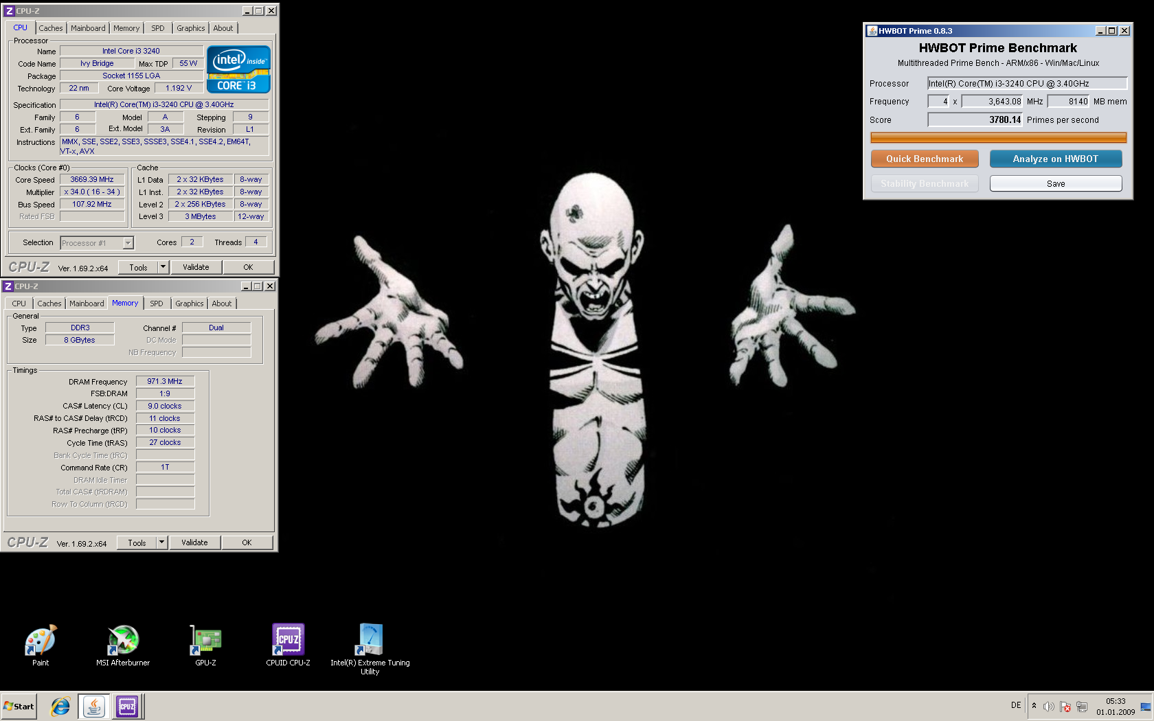Click HWBOT Processor name field

pyautogui.click(x=1027, y=83)
